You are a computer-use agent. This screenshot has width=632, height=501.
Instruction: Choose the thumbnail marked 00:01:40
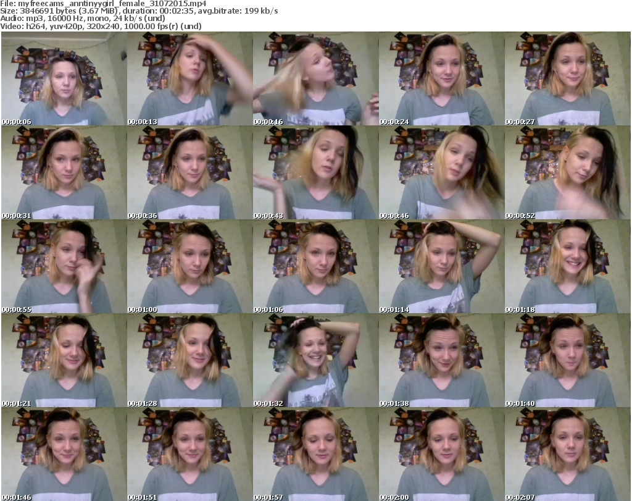point(568,361)
